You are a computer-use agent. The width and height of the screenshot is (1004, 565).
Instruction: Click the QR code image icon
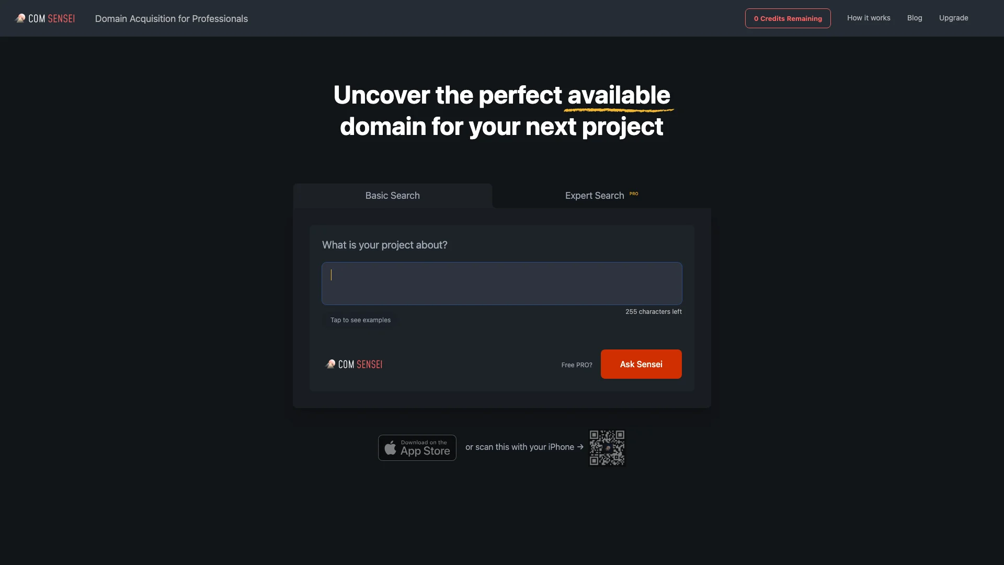pos(608,447)
